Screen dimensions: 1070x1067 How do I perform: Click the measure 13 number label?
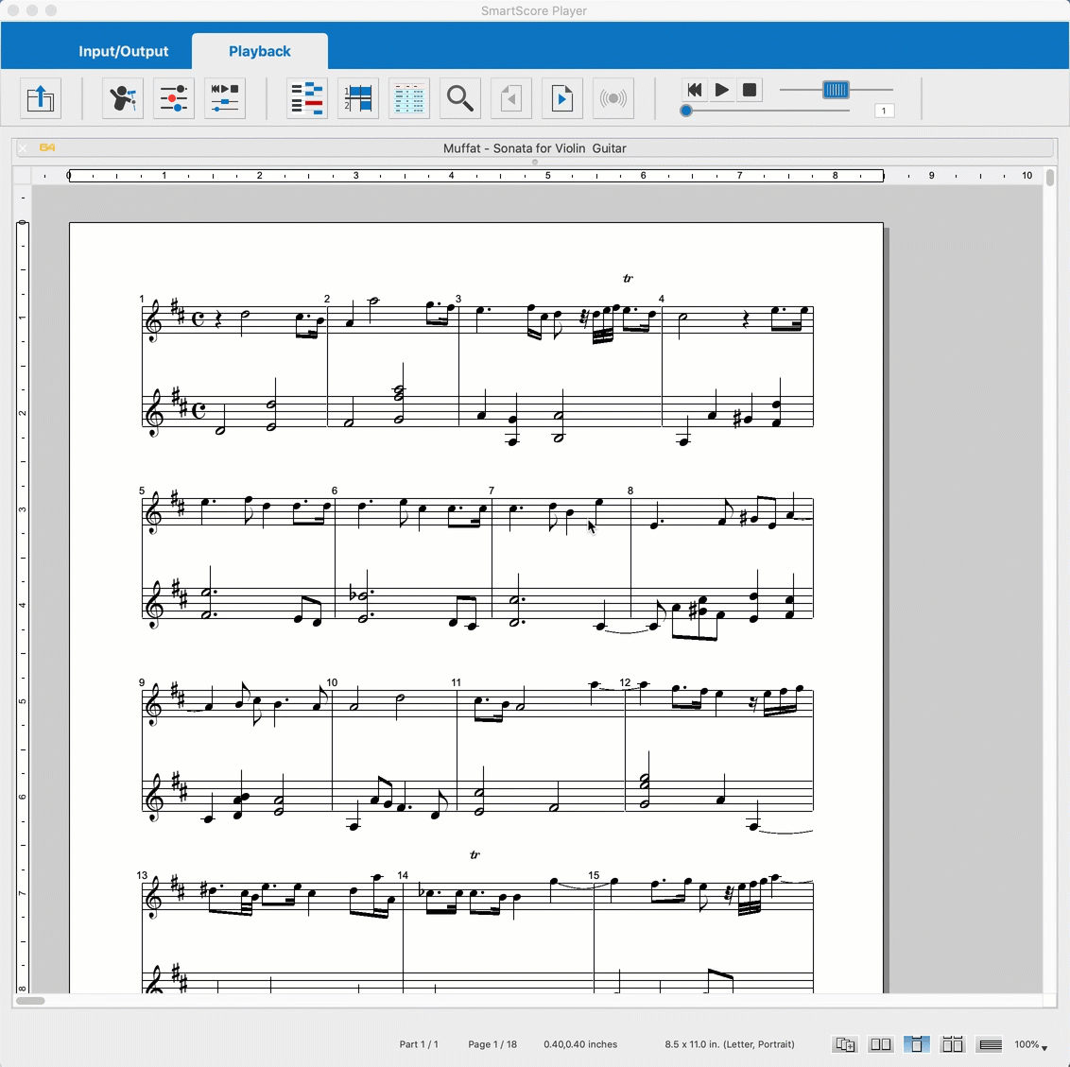tap(142, 875)
